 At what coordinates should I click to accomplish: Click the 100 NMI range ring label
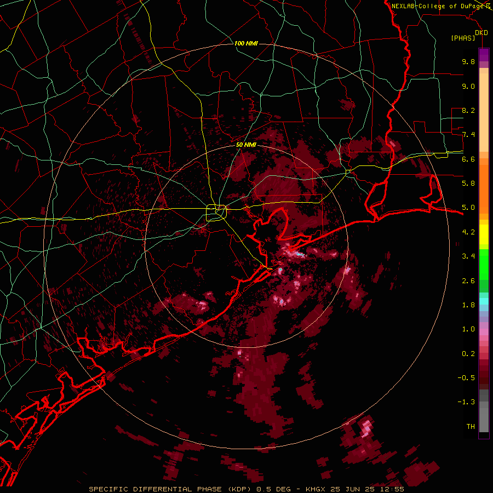[246, 43]
